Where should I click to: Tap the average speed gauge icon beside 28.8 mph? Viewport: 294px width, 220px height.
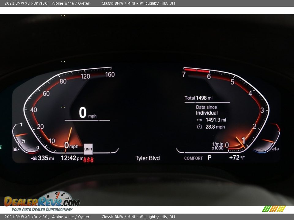[199, 127]
